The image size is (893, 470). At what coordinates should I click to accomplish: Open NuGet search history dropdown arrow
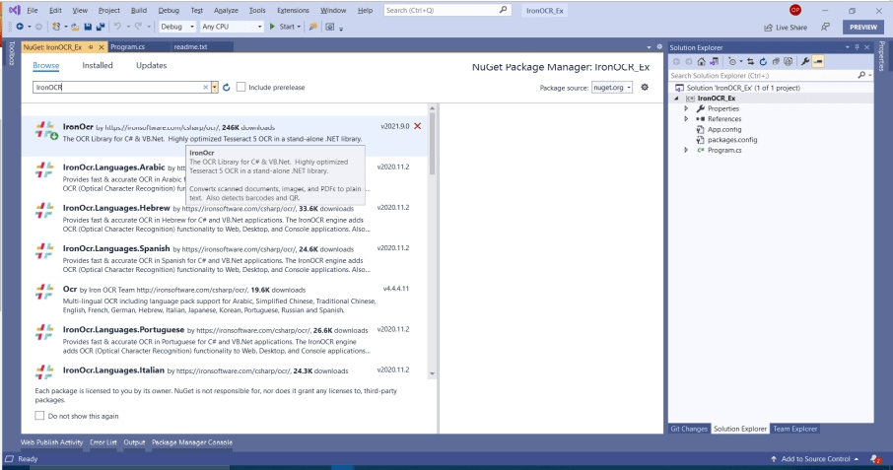pyautogui.click(x=215, y=87)
